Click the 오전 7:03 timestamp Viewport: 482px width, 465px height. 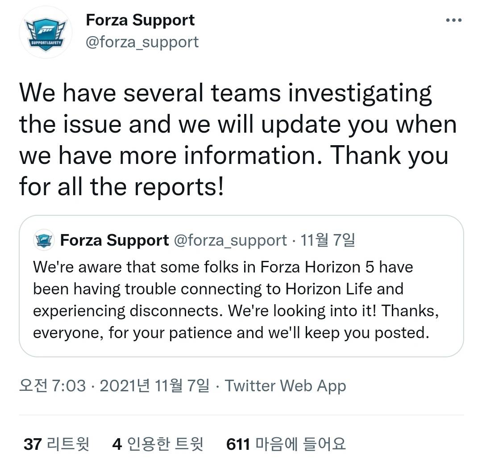[52, 385]
